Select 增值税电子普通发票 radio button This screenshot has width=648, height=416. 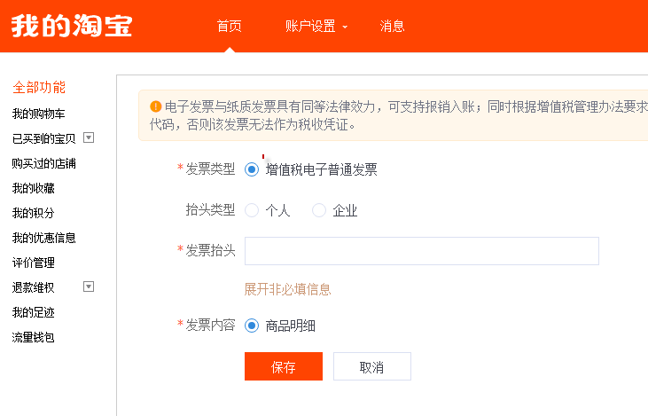pyautogui.click(x=252, y=169)
